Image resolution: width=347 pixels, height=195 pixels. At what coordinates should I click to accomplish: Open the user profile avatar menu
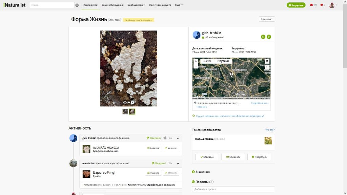tap(333, 5)
